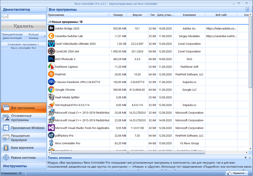Open the search options magnifier dropdown
The image size is (253, 176).
pyautogui.click(x=4, y=17)
